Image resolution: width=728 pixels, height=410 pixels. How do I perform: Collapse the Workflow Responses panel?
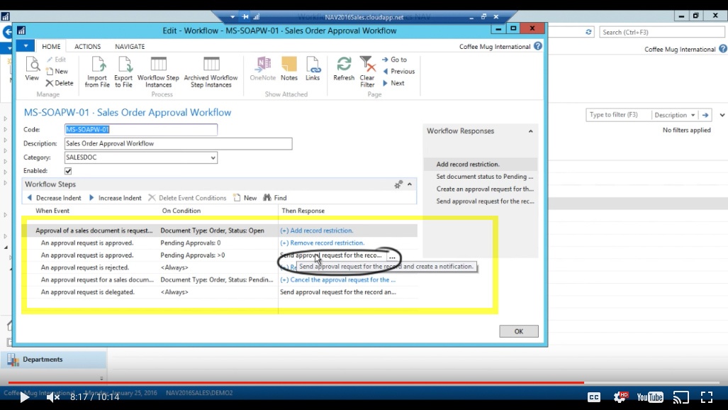click(530, 131)
